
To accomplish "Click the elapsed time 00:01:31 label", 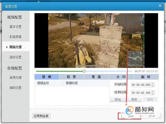I will point(140,71).
